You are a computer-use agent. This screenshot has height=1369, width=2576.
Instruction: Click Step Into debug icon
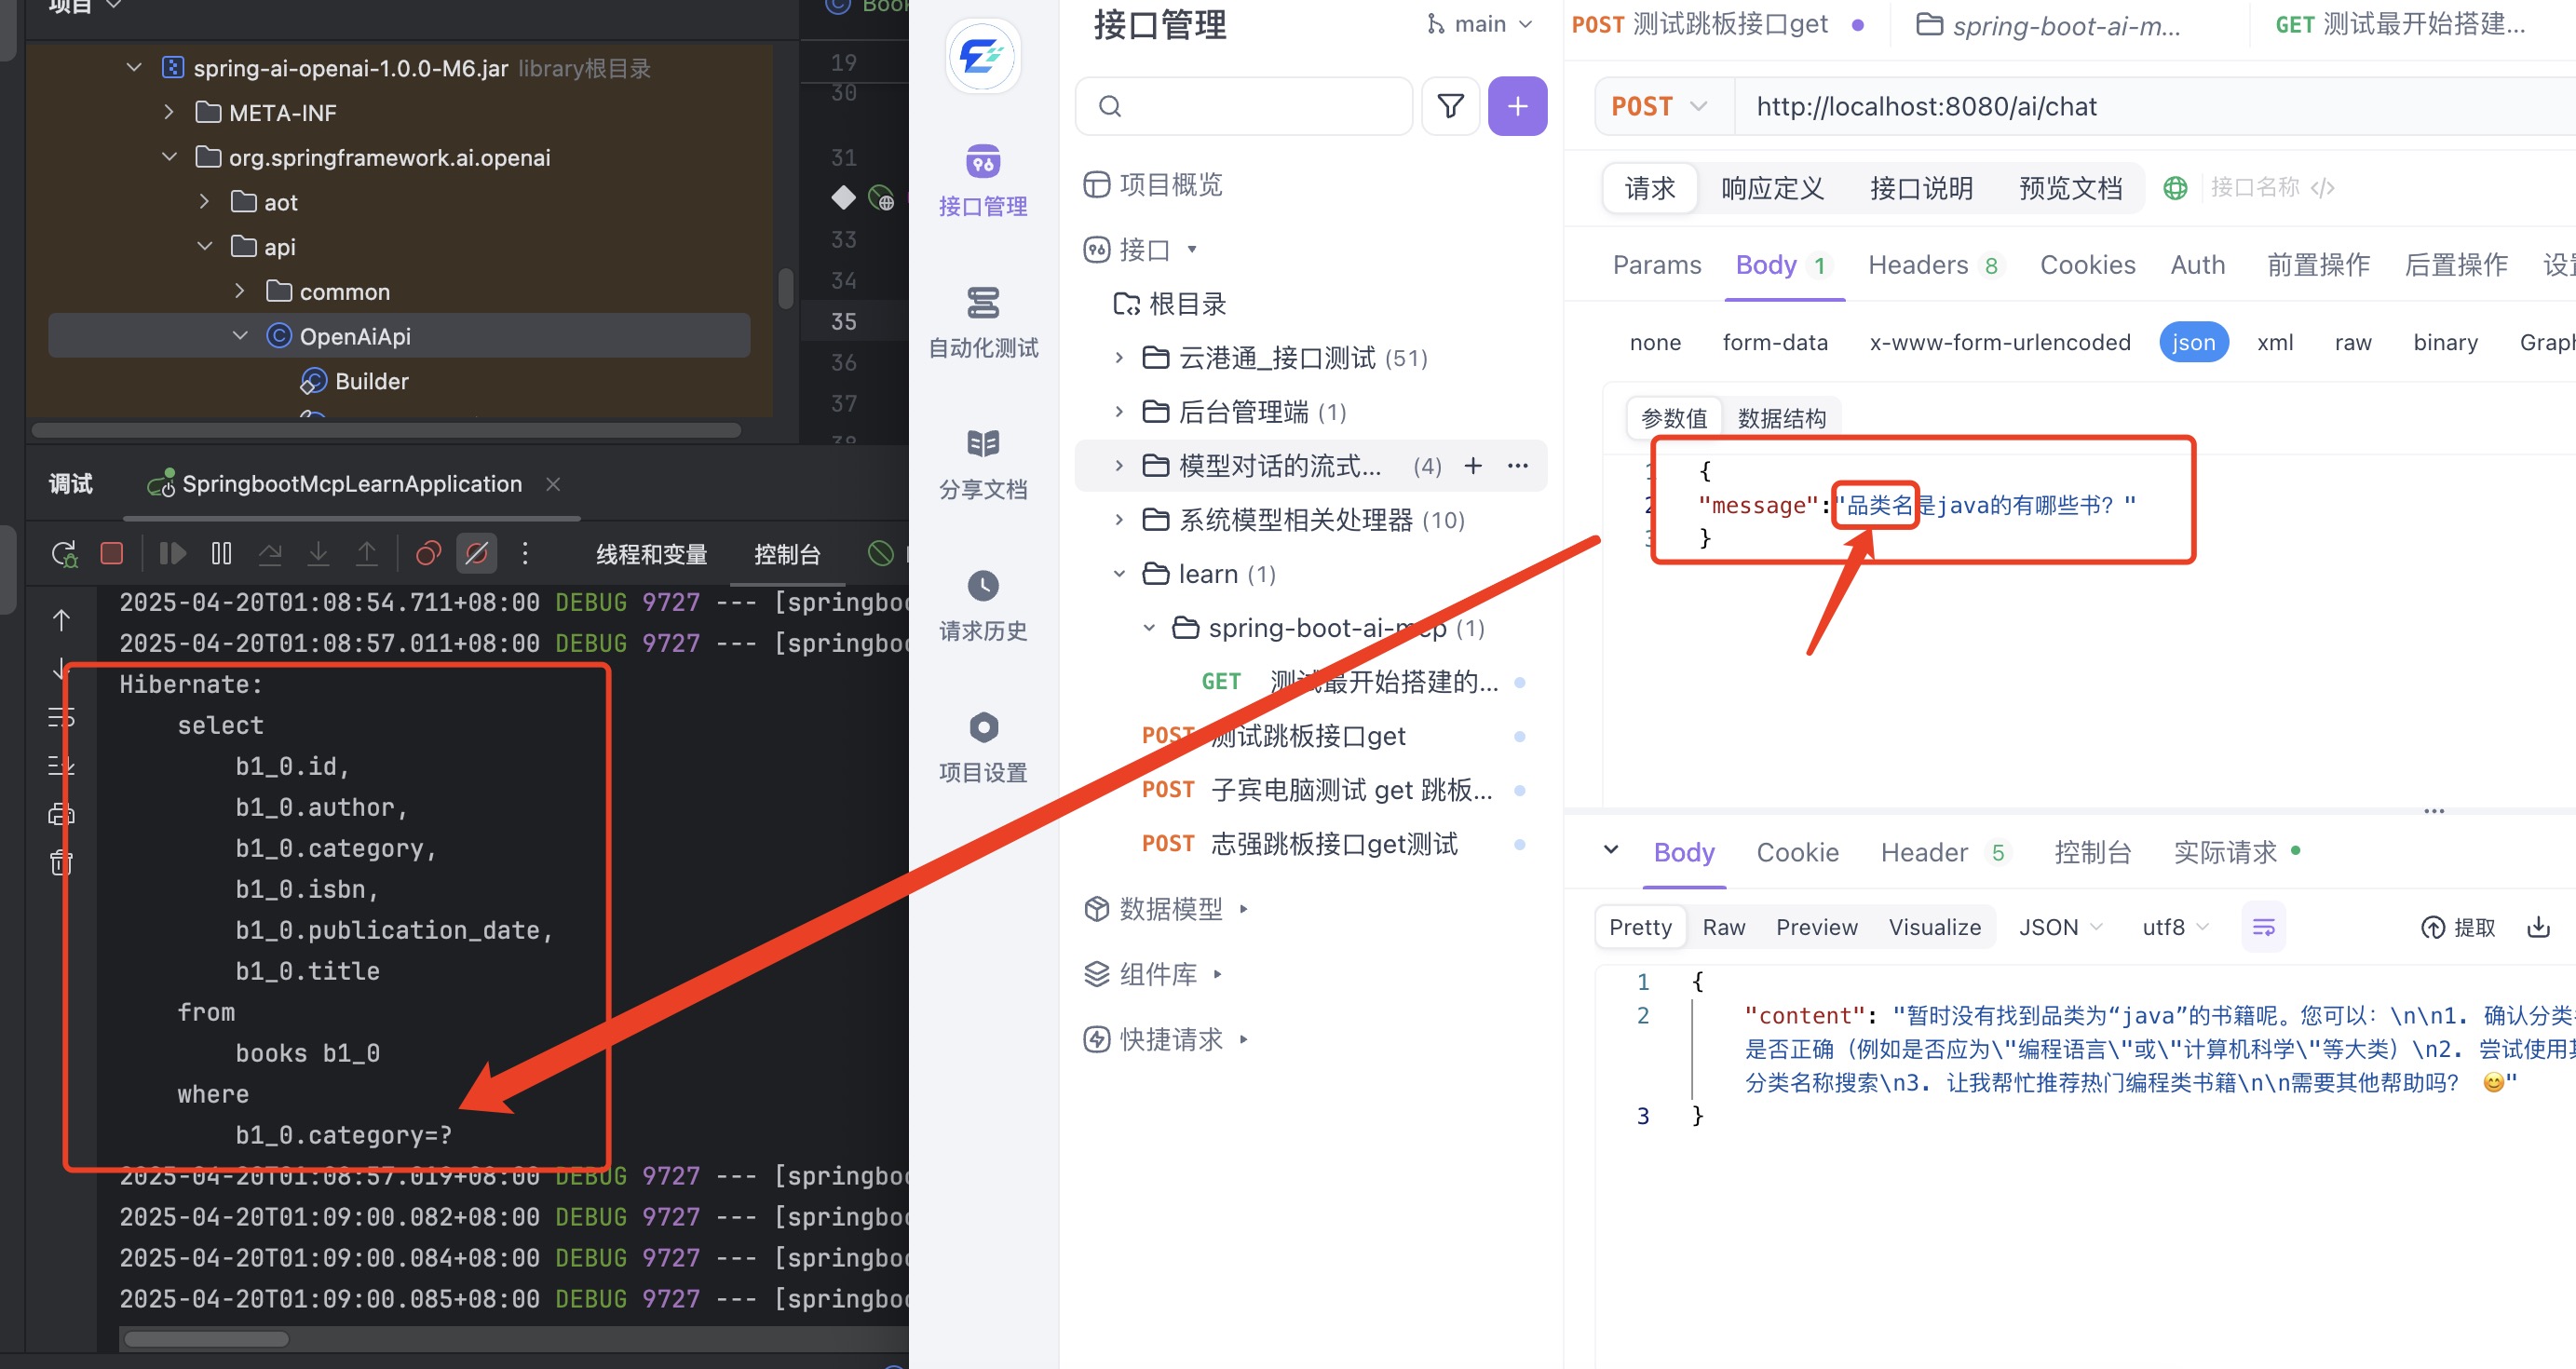point(318,553)
